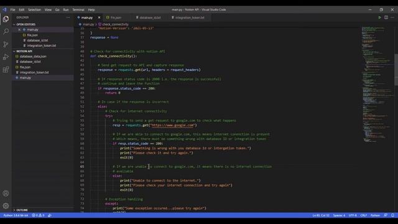Open the editor More Actions menu
The height and width of the screenshot is (224, 398).
[392, 17]
